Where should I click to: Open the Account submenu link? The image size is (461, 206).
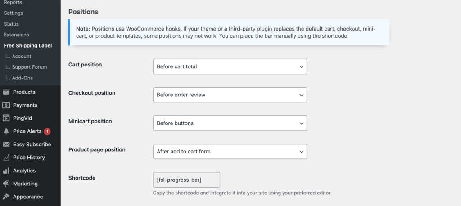[22, 56]
